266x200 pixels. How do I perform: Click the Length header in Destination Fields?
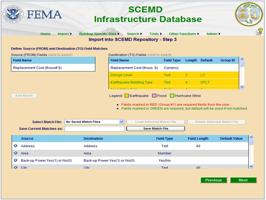191,60
